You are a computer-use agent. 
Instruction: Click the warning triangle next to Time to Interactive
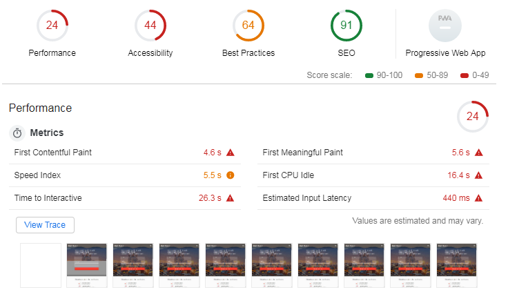coord(231,198)
